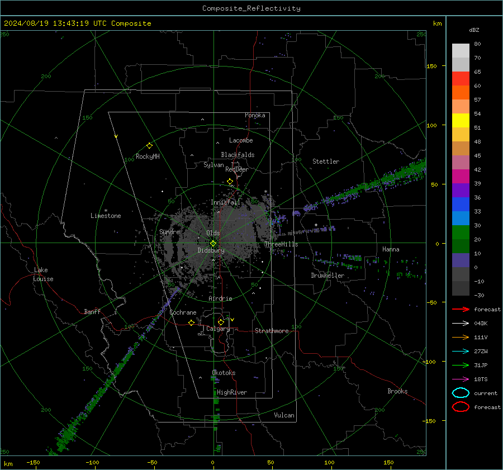Click the Okotoks city label
Screen dimensions: 503x470
[x=224, y=373]
